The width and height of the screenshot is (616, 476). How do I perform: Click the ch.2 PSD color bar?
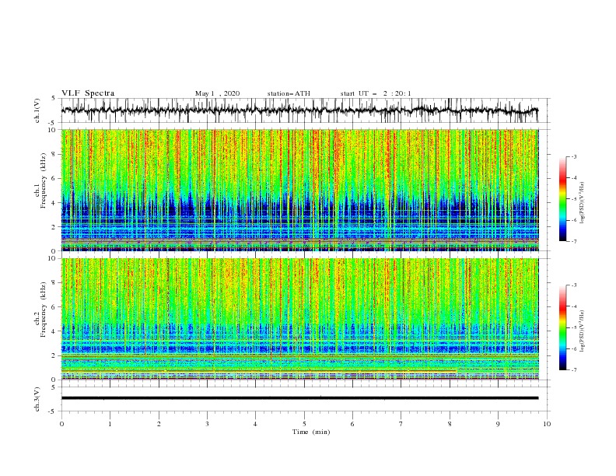(562, 327)
